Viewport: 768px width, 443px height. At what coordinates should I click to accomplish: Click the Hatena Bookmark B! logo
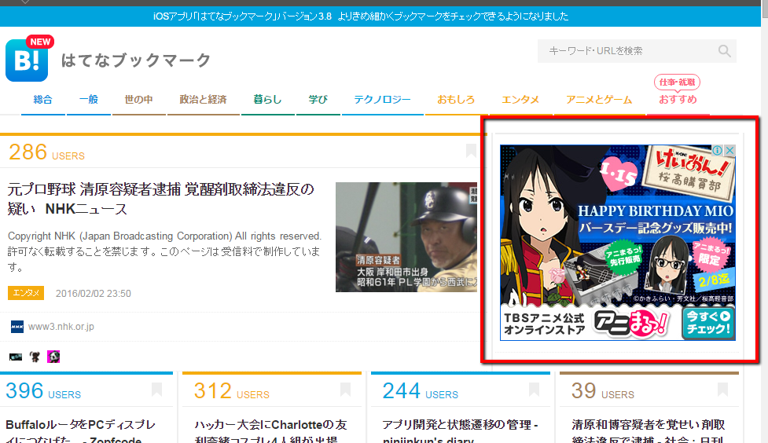(27, 60)
